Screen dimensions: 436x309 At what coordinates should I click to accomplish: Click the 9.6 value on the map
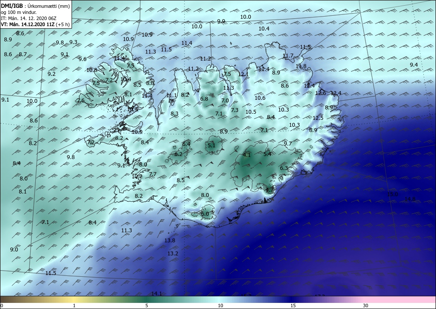tap(82, 59)
